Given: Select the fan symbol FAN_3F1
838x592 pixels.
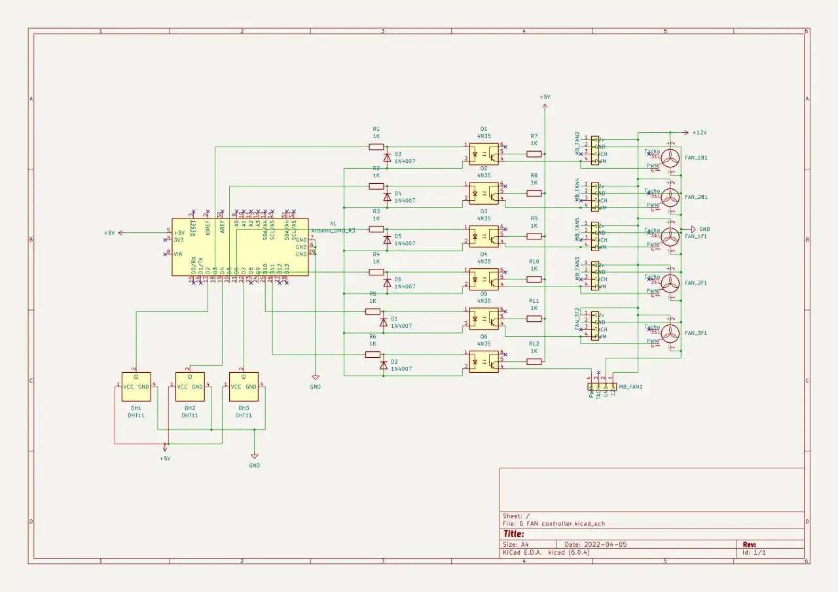Looking at the screenshot, I should coord(669,332).
